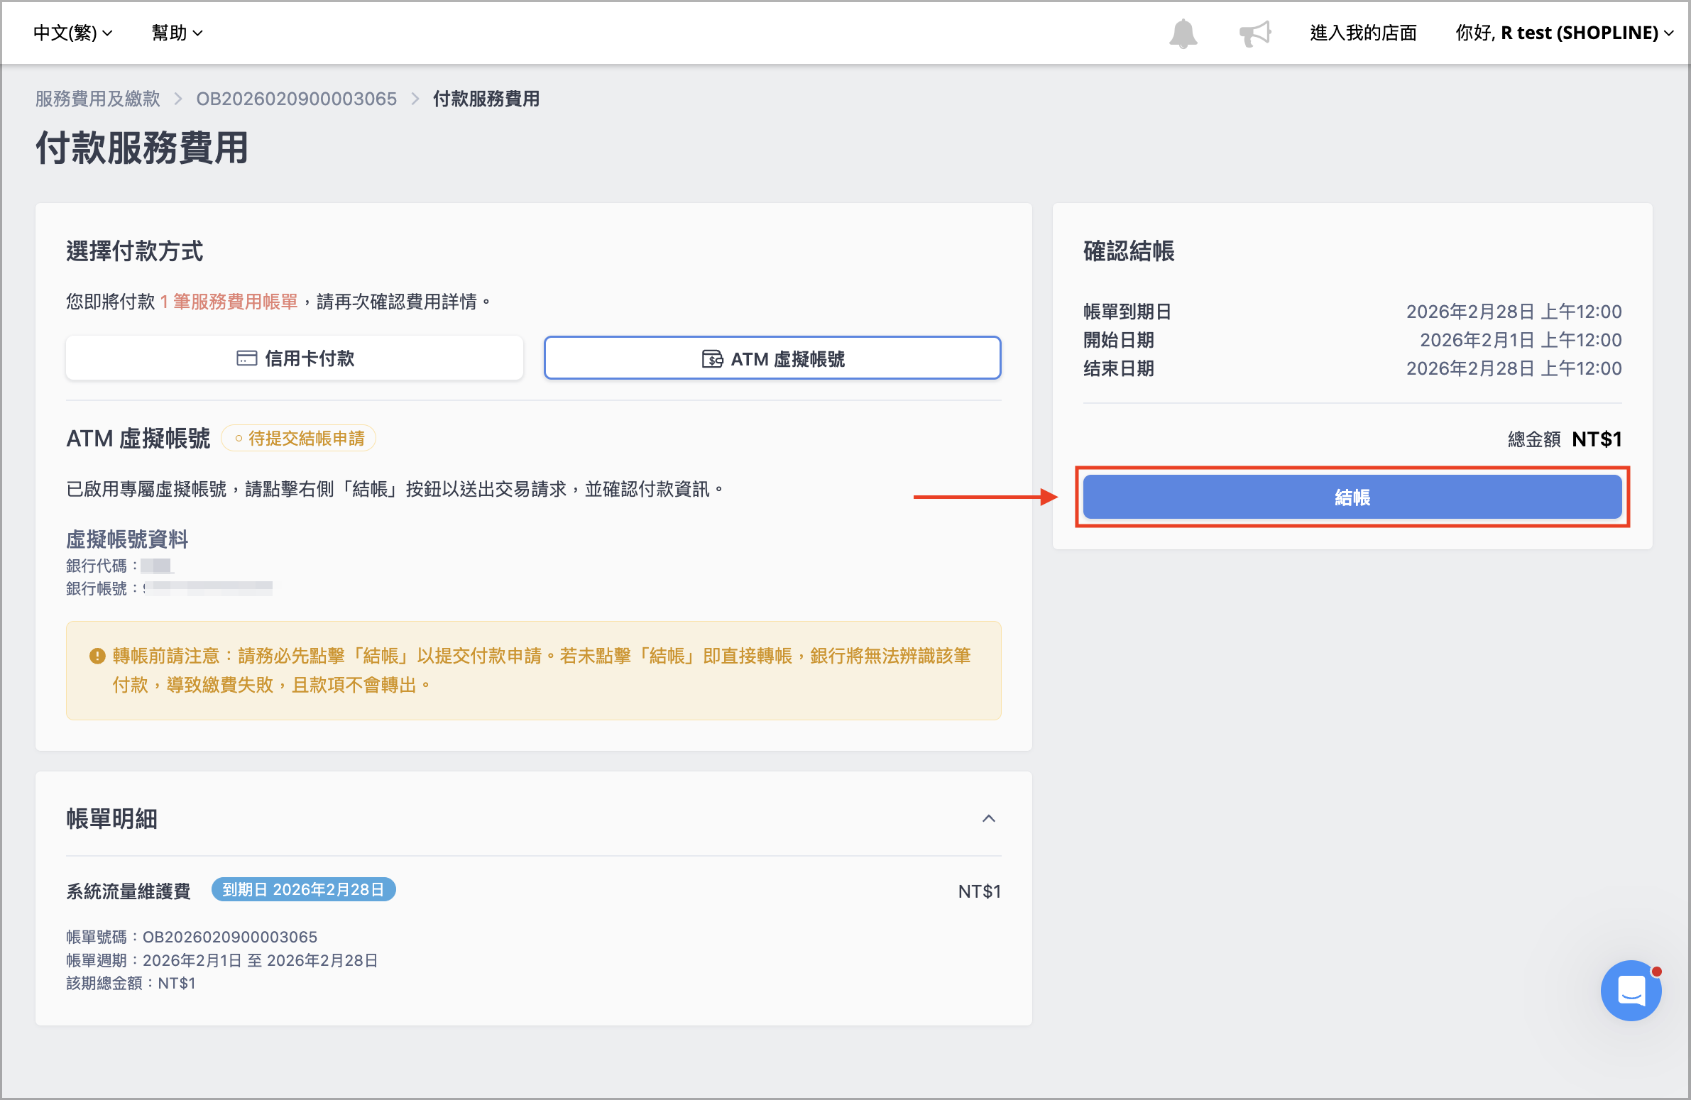This screenshot has height=1100, width=1691.
Task: Collapse the 帳單明細 section chevron
Action: [x=988, y=819]
